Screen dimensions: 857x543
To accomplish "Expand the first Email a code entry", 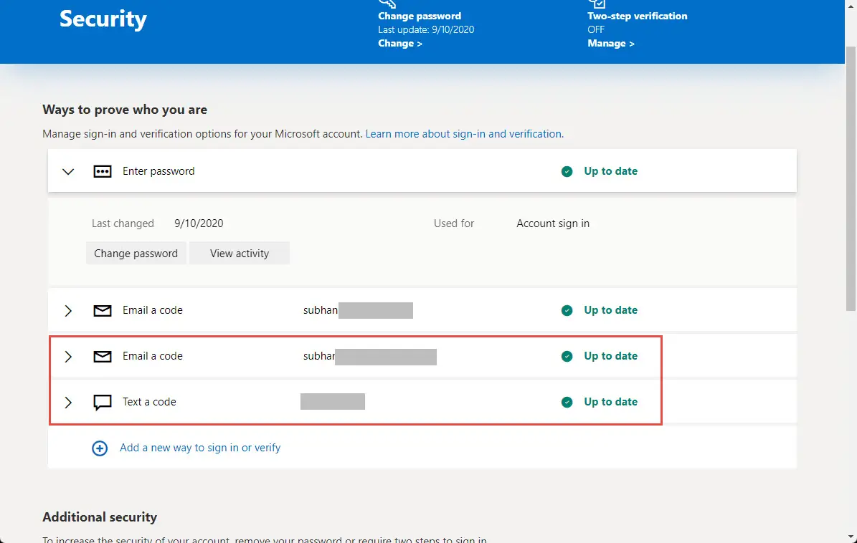I will [67, 310].
